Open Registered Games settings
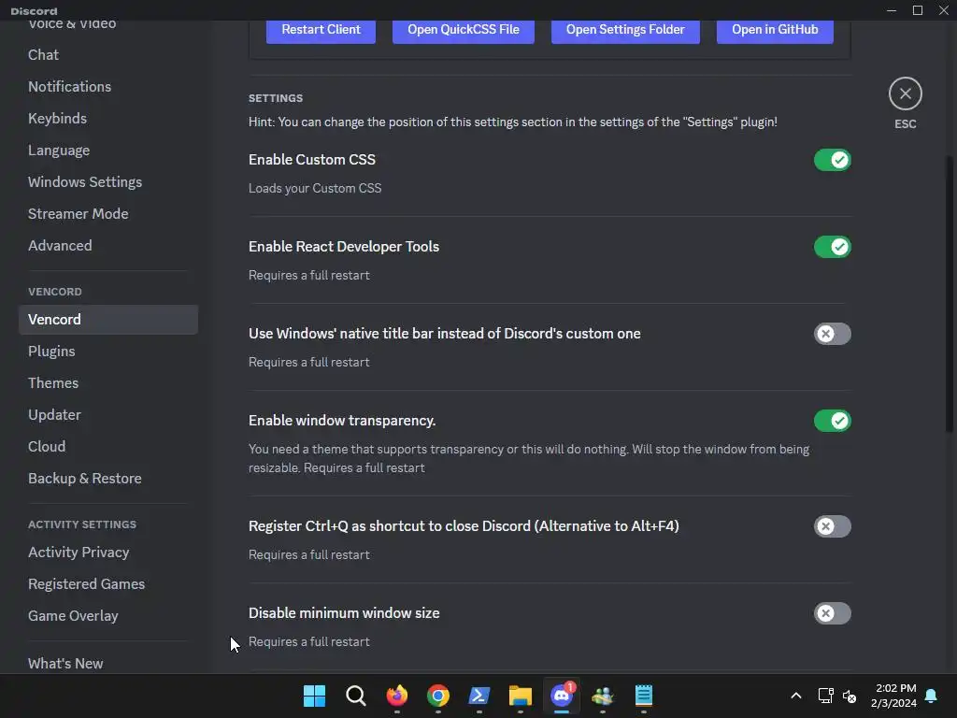Screen dimensions: 957x718 [x=108, y=583]
